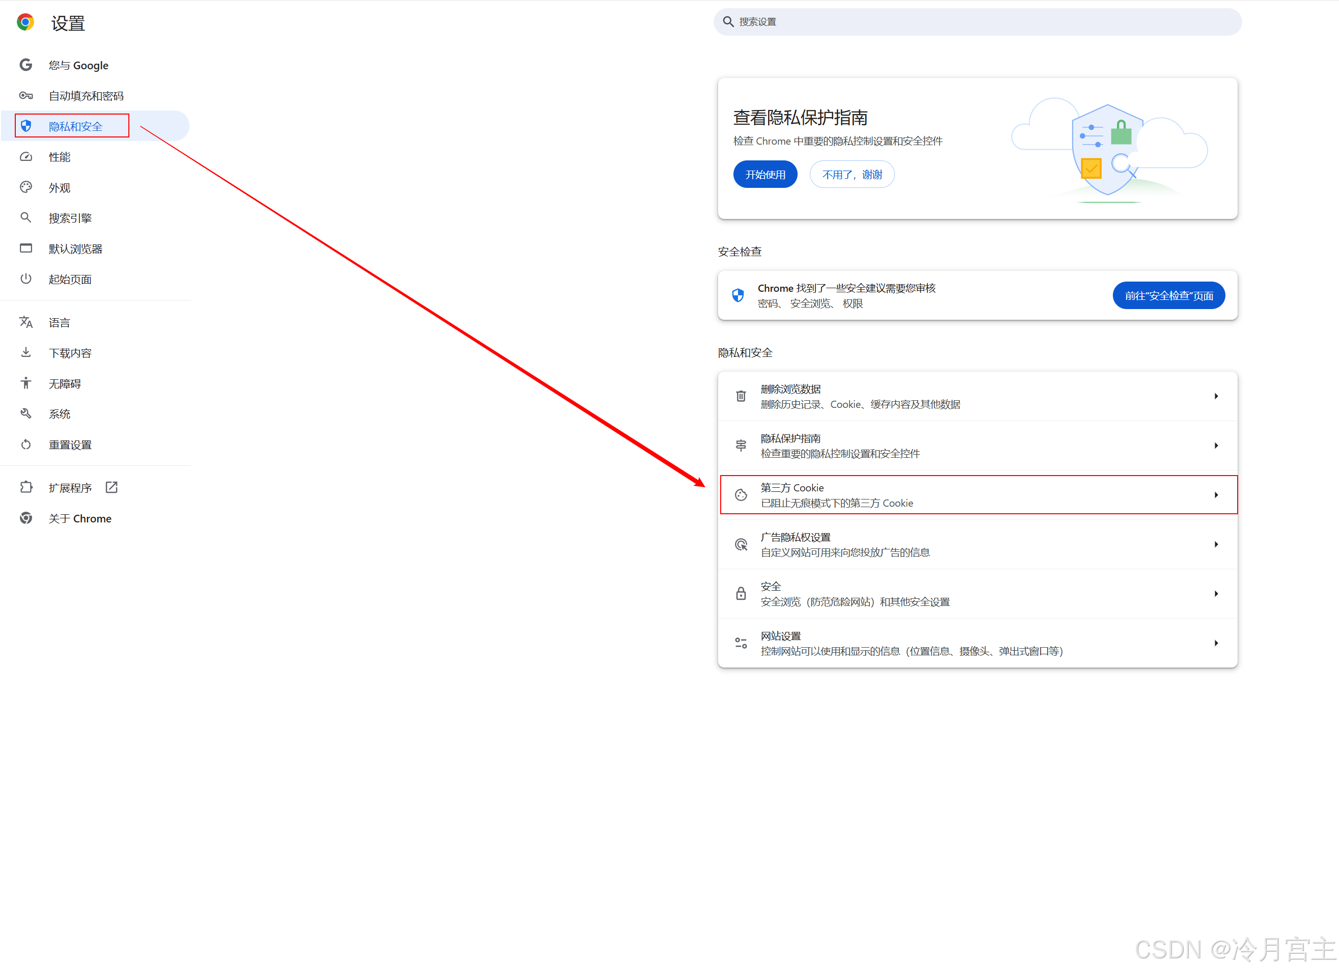The height and width of the screenshot is (971, 1339).
Task: Open the 语言 settings section
Action: pyautogui.click(x=59, y=323)
